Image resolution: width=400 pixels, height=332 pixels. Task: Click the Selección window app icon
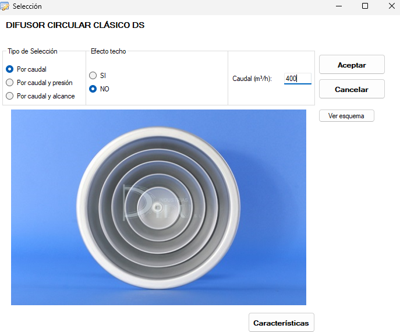tap(5, 6)
